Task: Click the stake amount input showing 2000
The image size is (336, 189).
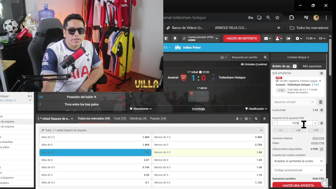Action: pyautogui.click(x=295, y=123)
